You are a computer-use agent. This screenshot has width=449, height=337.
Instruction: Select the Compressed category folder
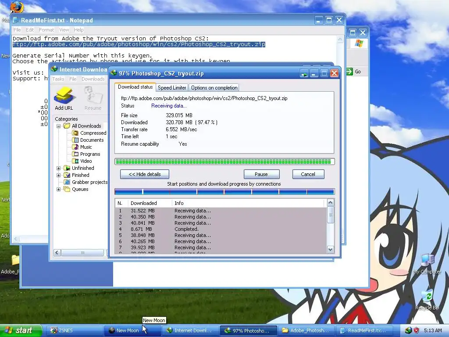click(89, 133)
